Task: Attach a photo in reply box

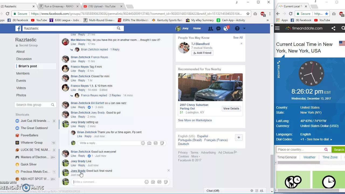Action: (149, 143)
